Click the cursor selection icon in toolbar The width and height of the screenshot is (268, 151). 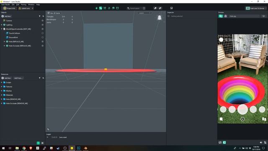click(171, 8)
